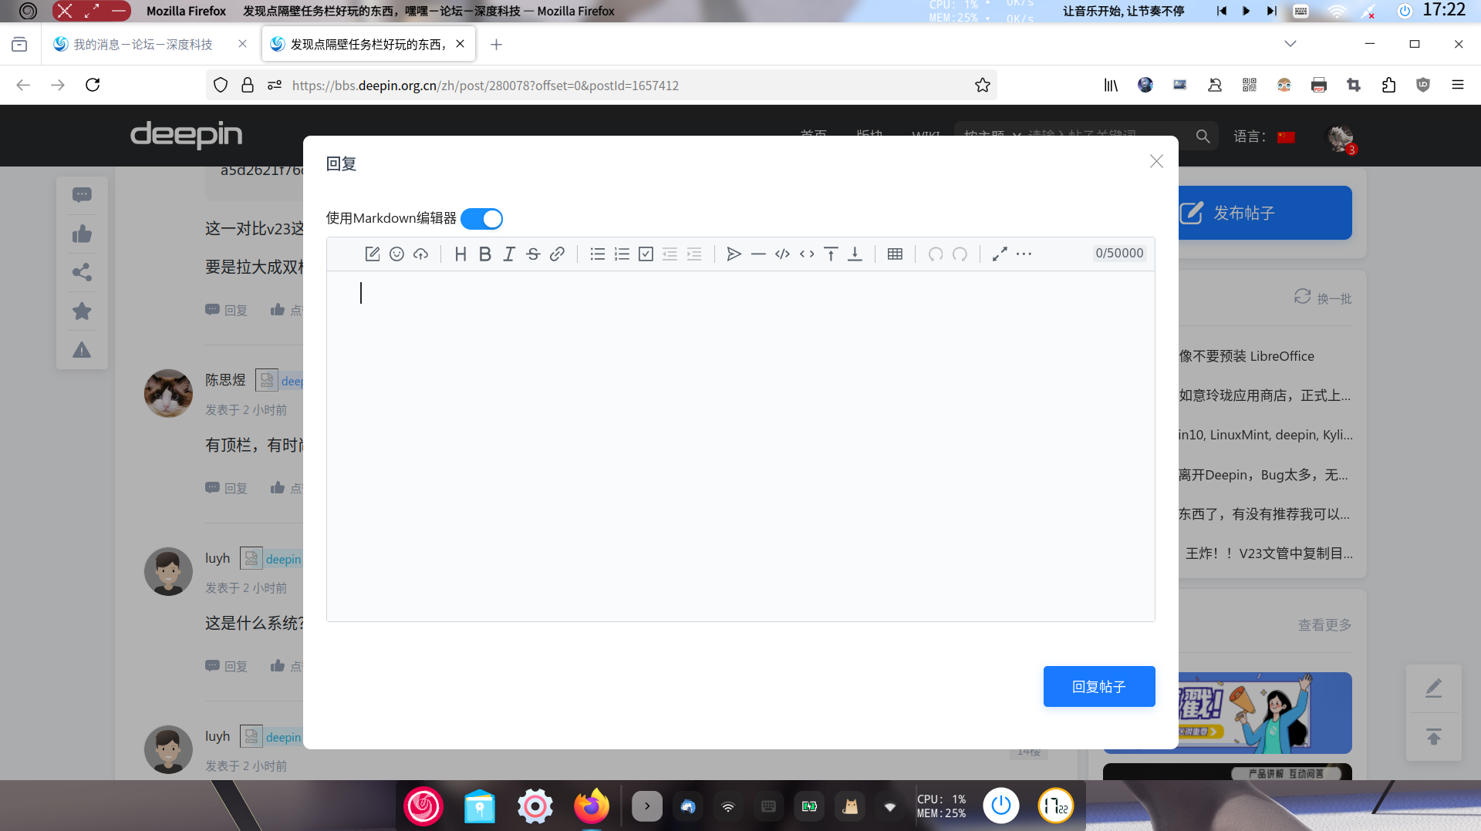Click 查看更多 link in sidebar
This screenshot has height=831, width=1481.
coord(1324,625)
